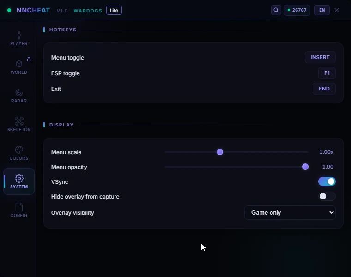
Task: Rebind the Menu toggle INSERT hotkey
Action: [320, 57]
